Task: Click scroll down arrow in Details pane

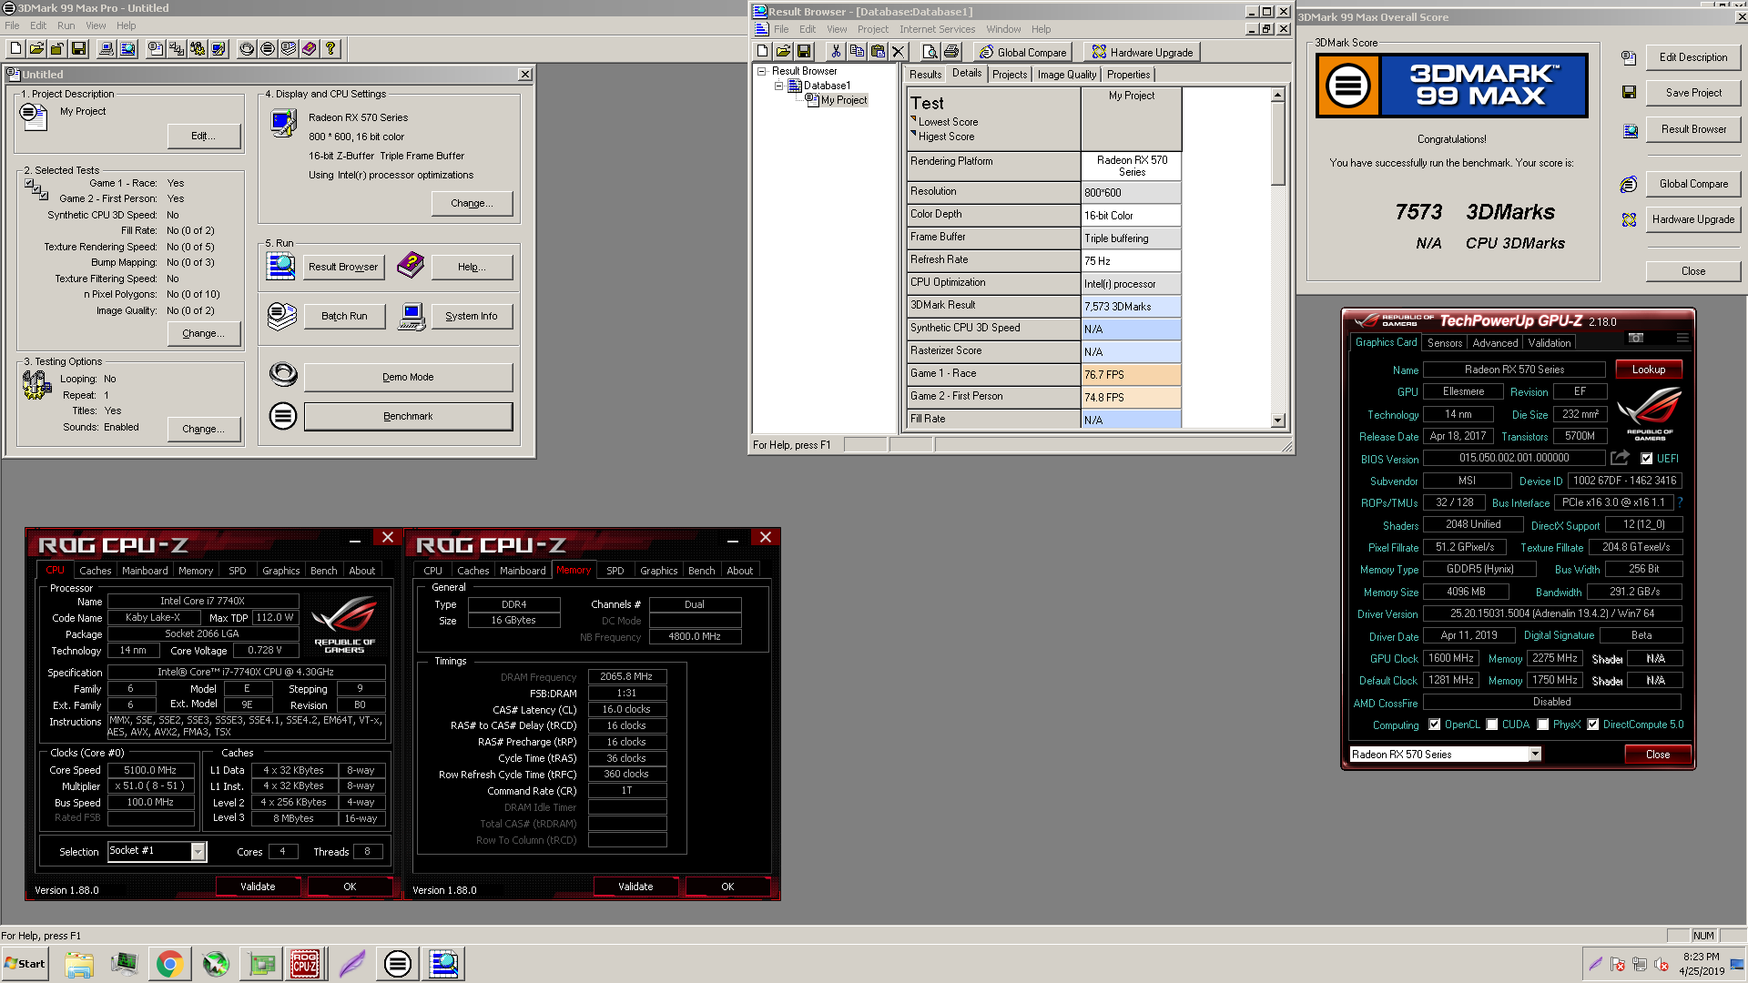Action: point(1277,421)
